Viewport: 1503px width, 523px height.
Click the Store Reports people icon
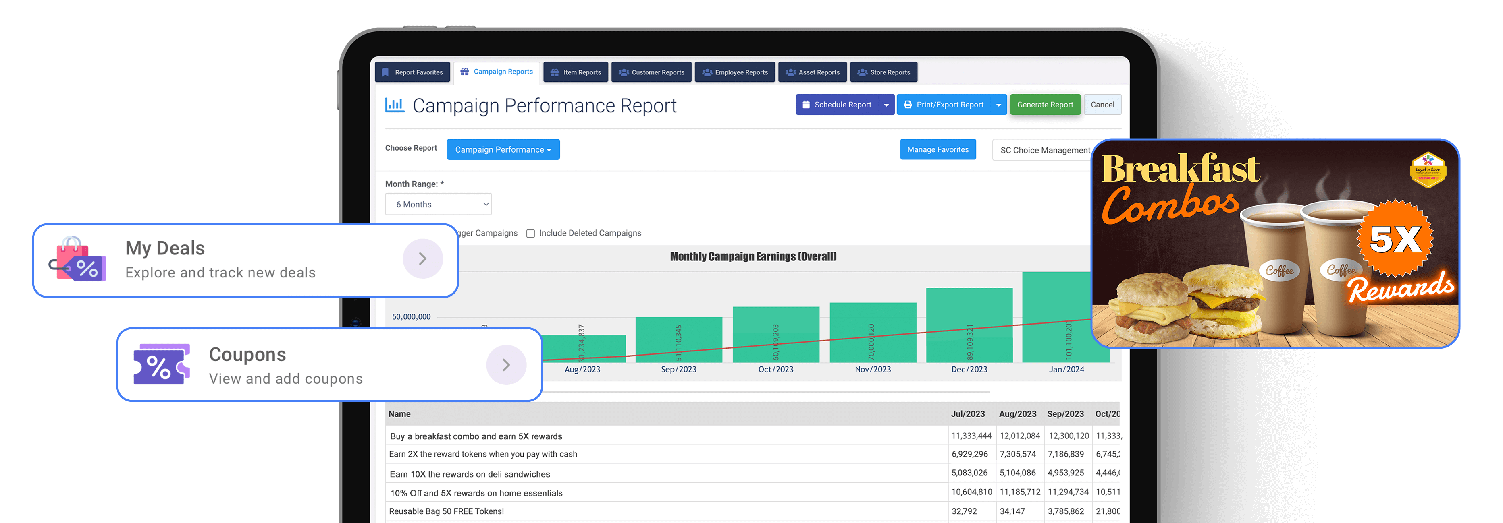tap(863, 72)
